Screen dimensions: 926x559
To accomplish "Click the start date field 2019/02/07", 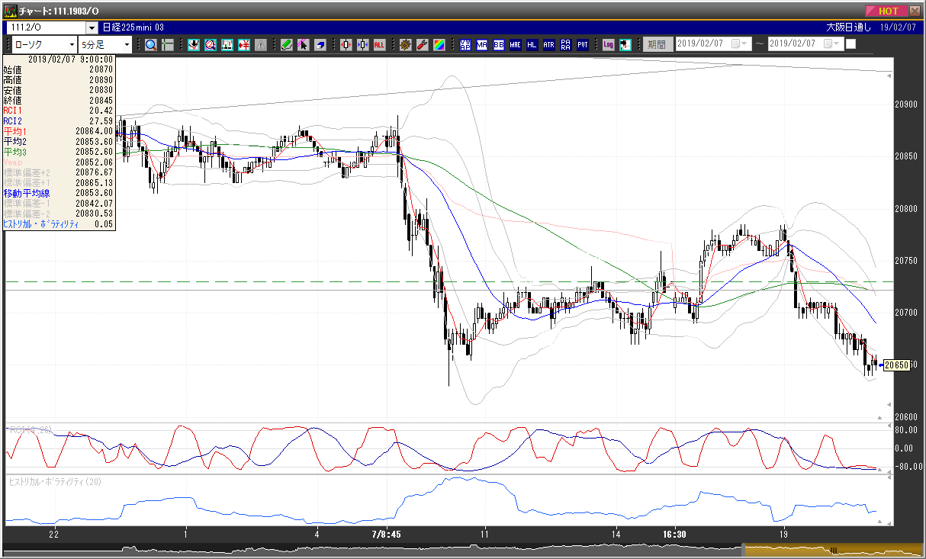I will (713, 43).
